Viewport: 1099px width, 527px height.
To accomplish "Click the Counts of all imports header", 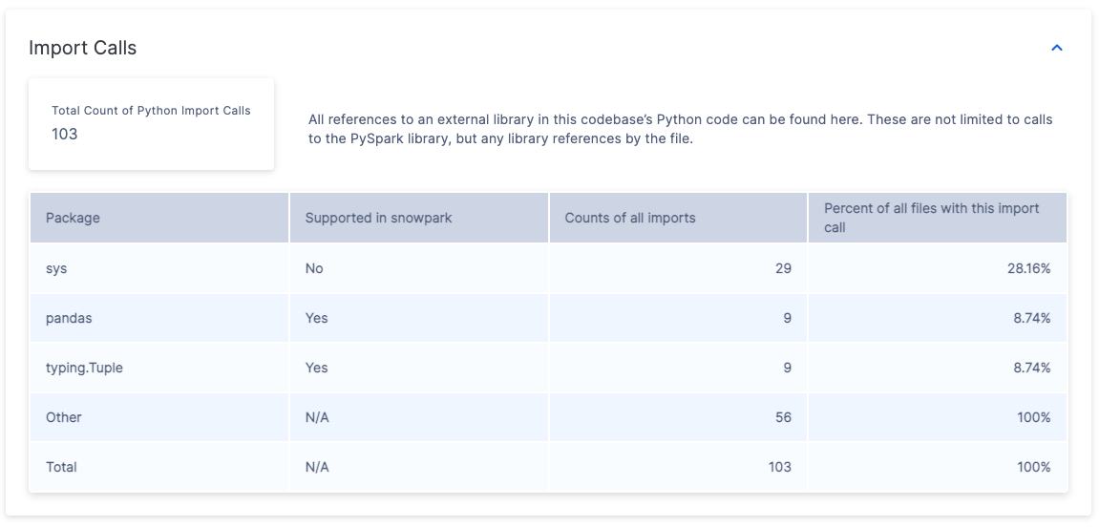I will [630, 218].
